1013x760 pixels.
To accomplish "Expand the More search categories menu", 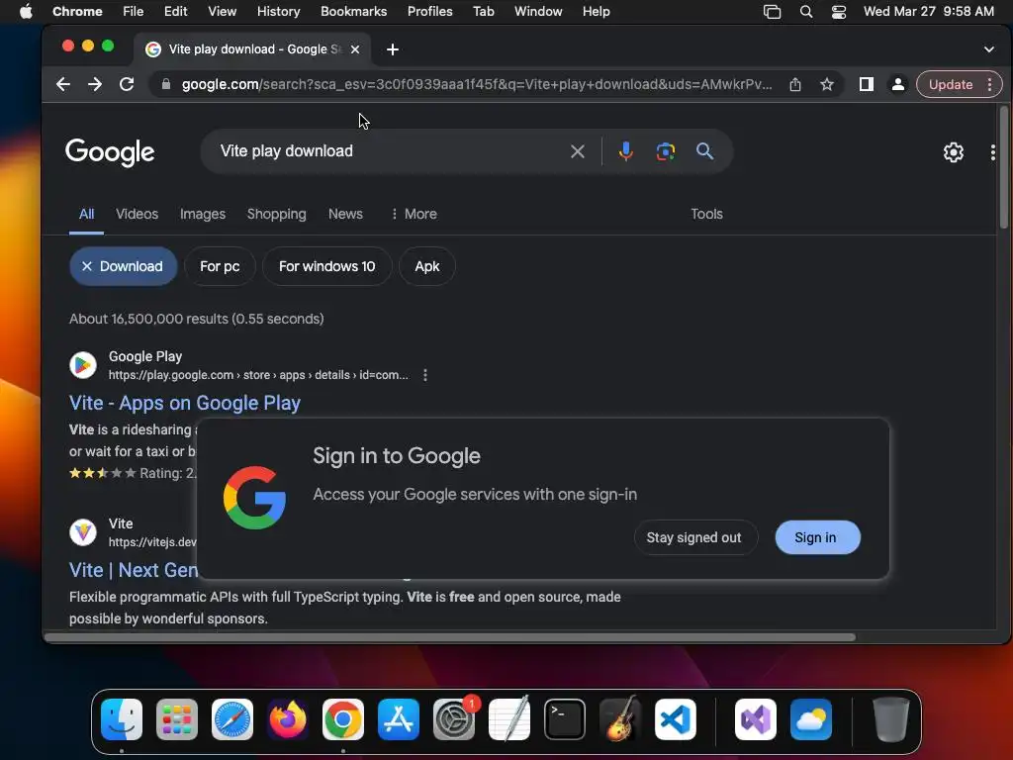I will pyautogui.click(x=414, y=214).
